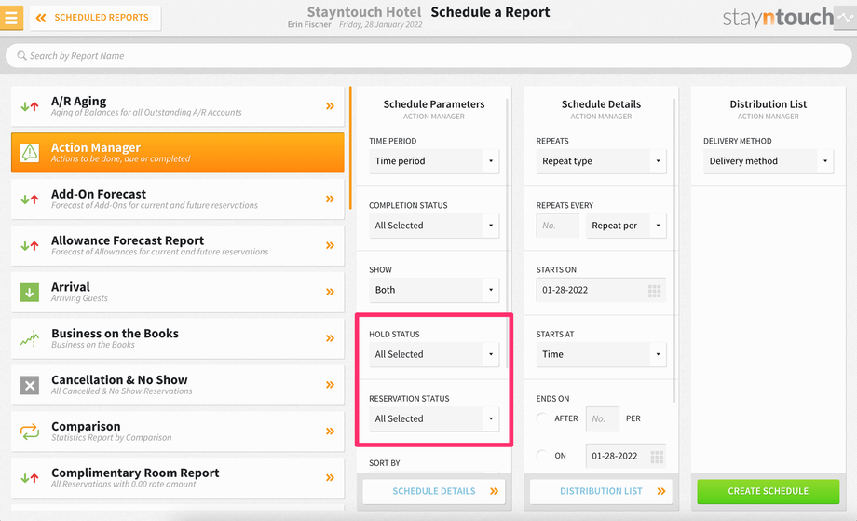Open Ends On calendar grid icon

click(x=657, y=457)
